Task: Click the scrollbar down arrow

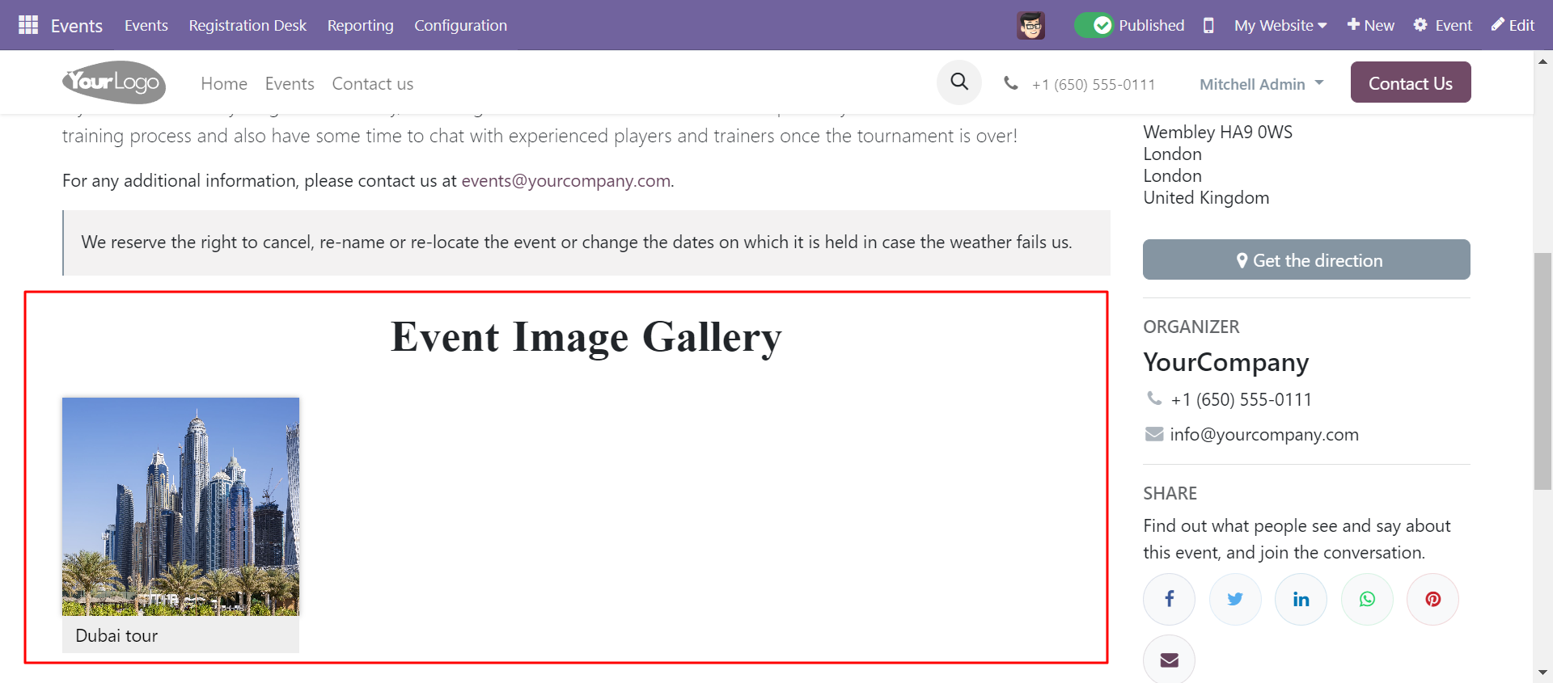Action: coord(1542,672)
